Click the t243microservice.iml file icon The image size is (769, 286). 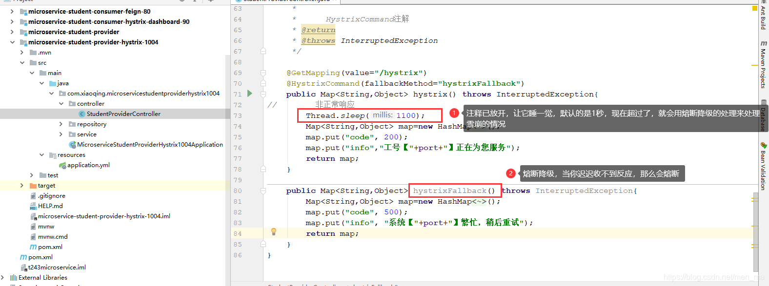pos(23,267)
